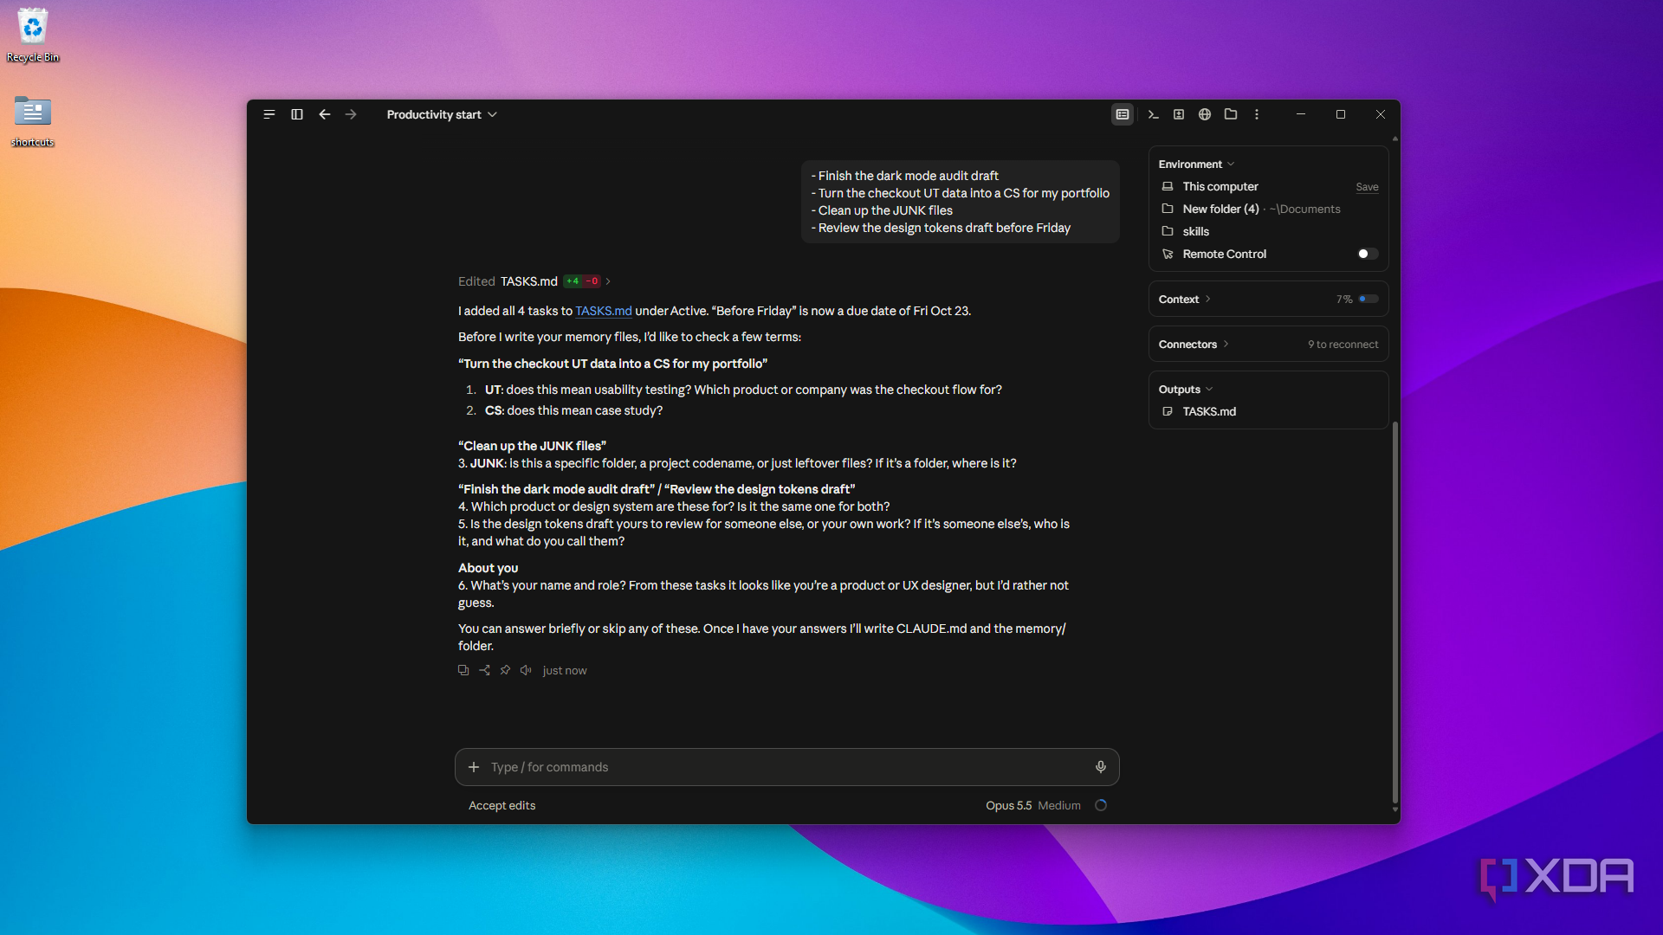Image resolution: width=1663 pixels, height=935 pixels.
Task: Expand the Context section
Action: click(1184, 300)
